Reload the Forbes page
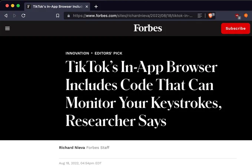Viewport: 252px width, 168px height. coord(23,16)
